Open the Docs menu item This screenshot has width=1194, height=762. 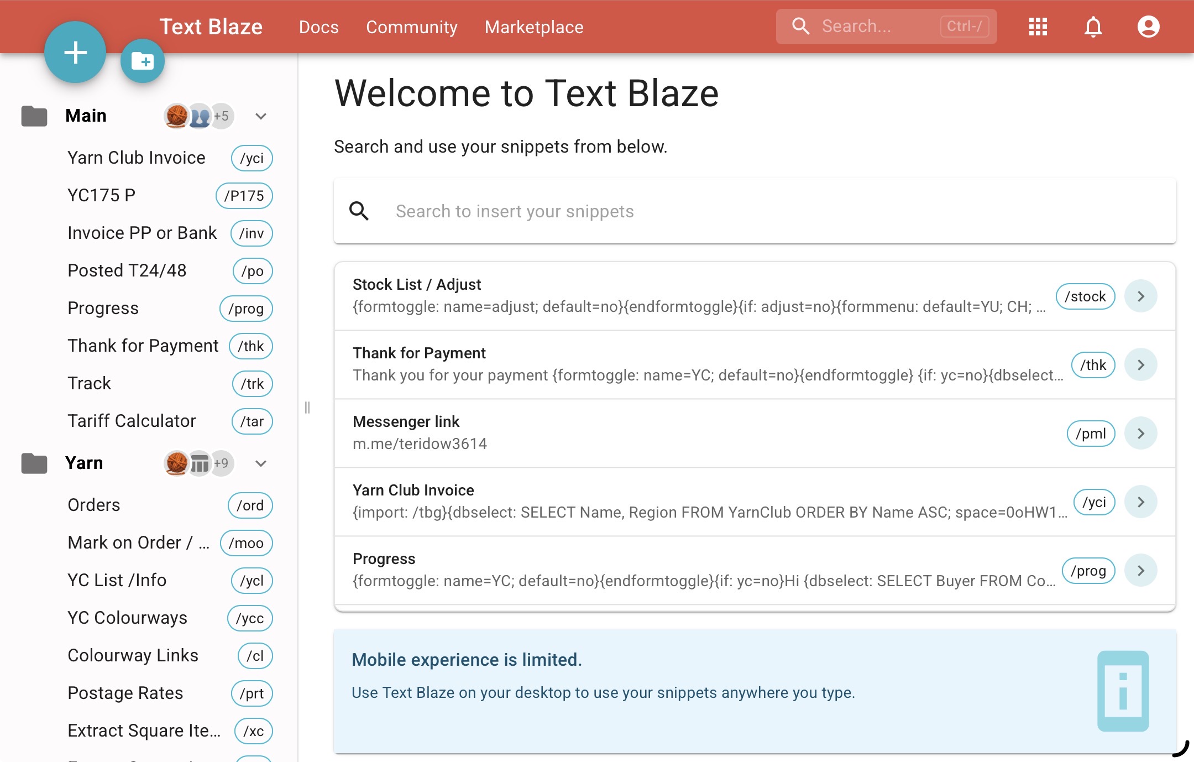pos(319,27)
